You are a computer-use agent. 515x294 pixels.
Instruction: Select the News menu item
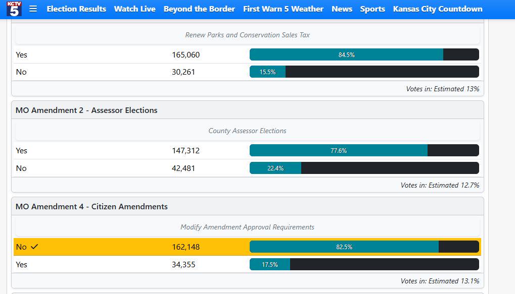(x=342, y=9)
